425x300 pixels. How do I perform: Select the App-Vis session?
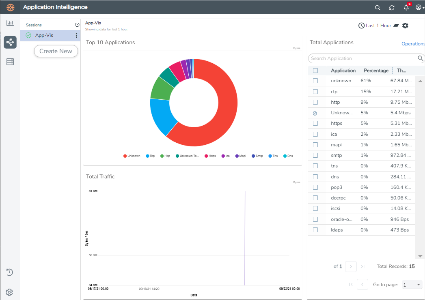point(50,35)
